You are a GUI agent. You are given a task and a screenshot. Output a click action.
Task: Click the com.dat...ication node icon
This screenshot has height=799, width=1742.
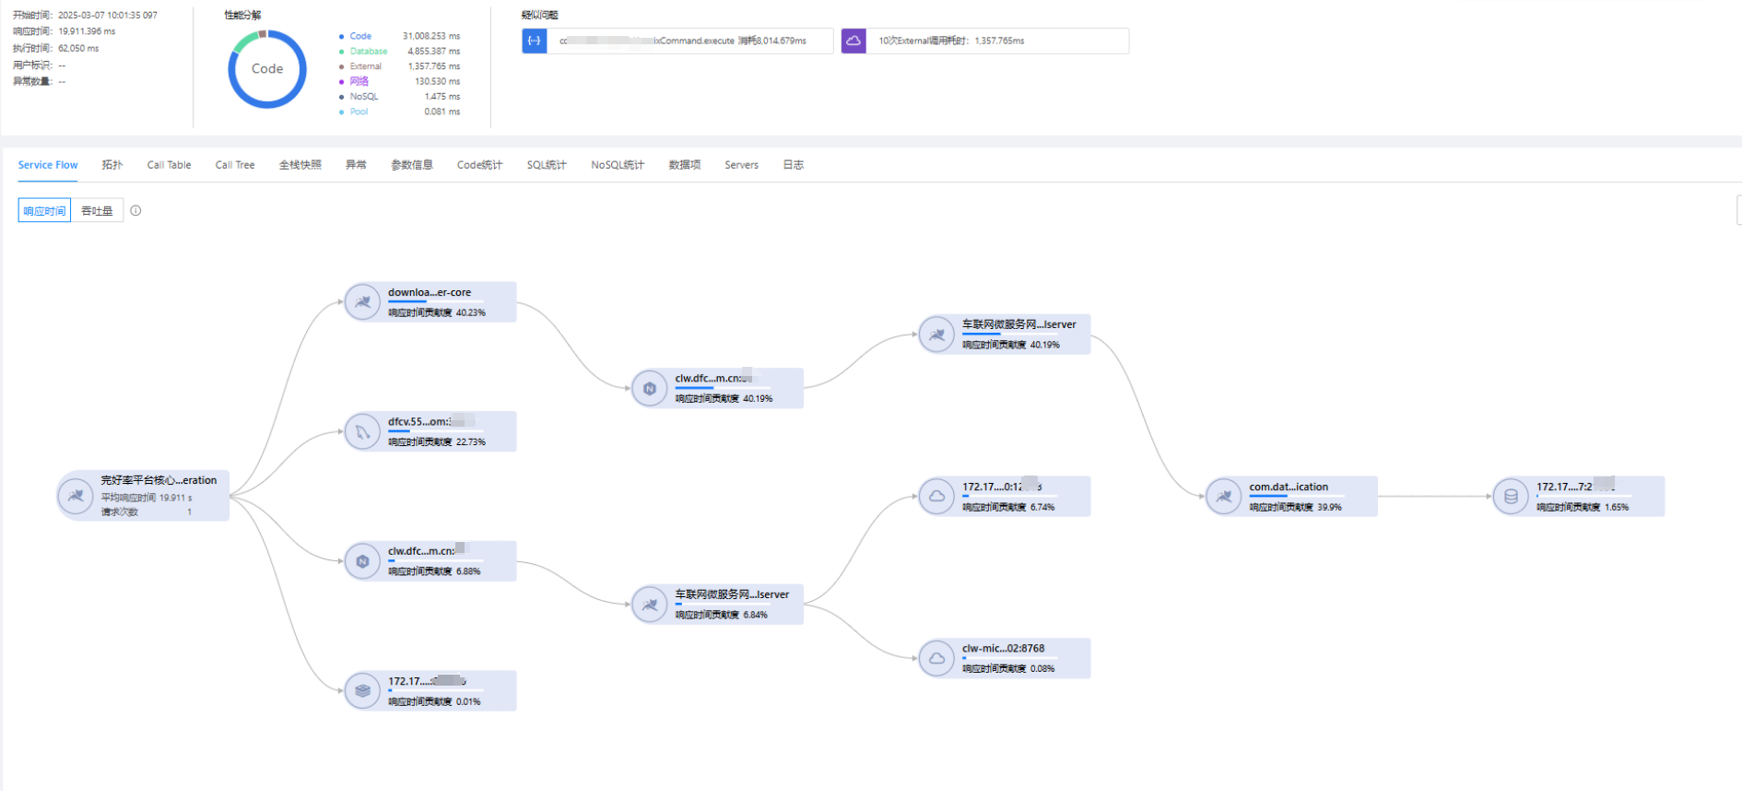[x=1223, y=497]
